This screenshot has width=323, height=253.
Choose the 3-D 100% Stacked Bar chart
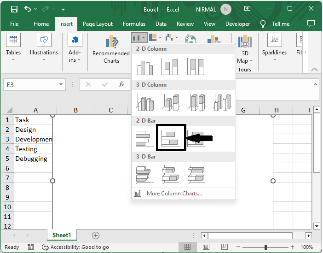click(x=196, y=174)
